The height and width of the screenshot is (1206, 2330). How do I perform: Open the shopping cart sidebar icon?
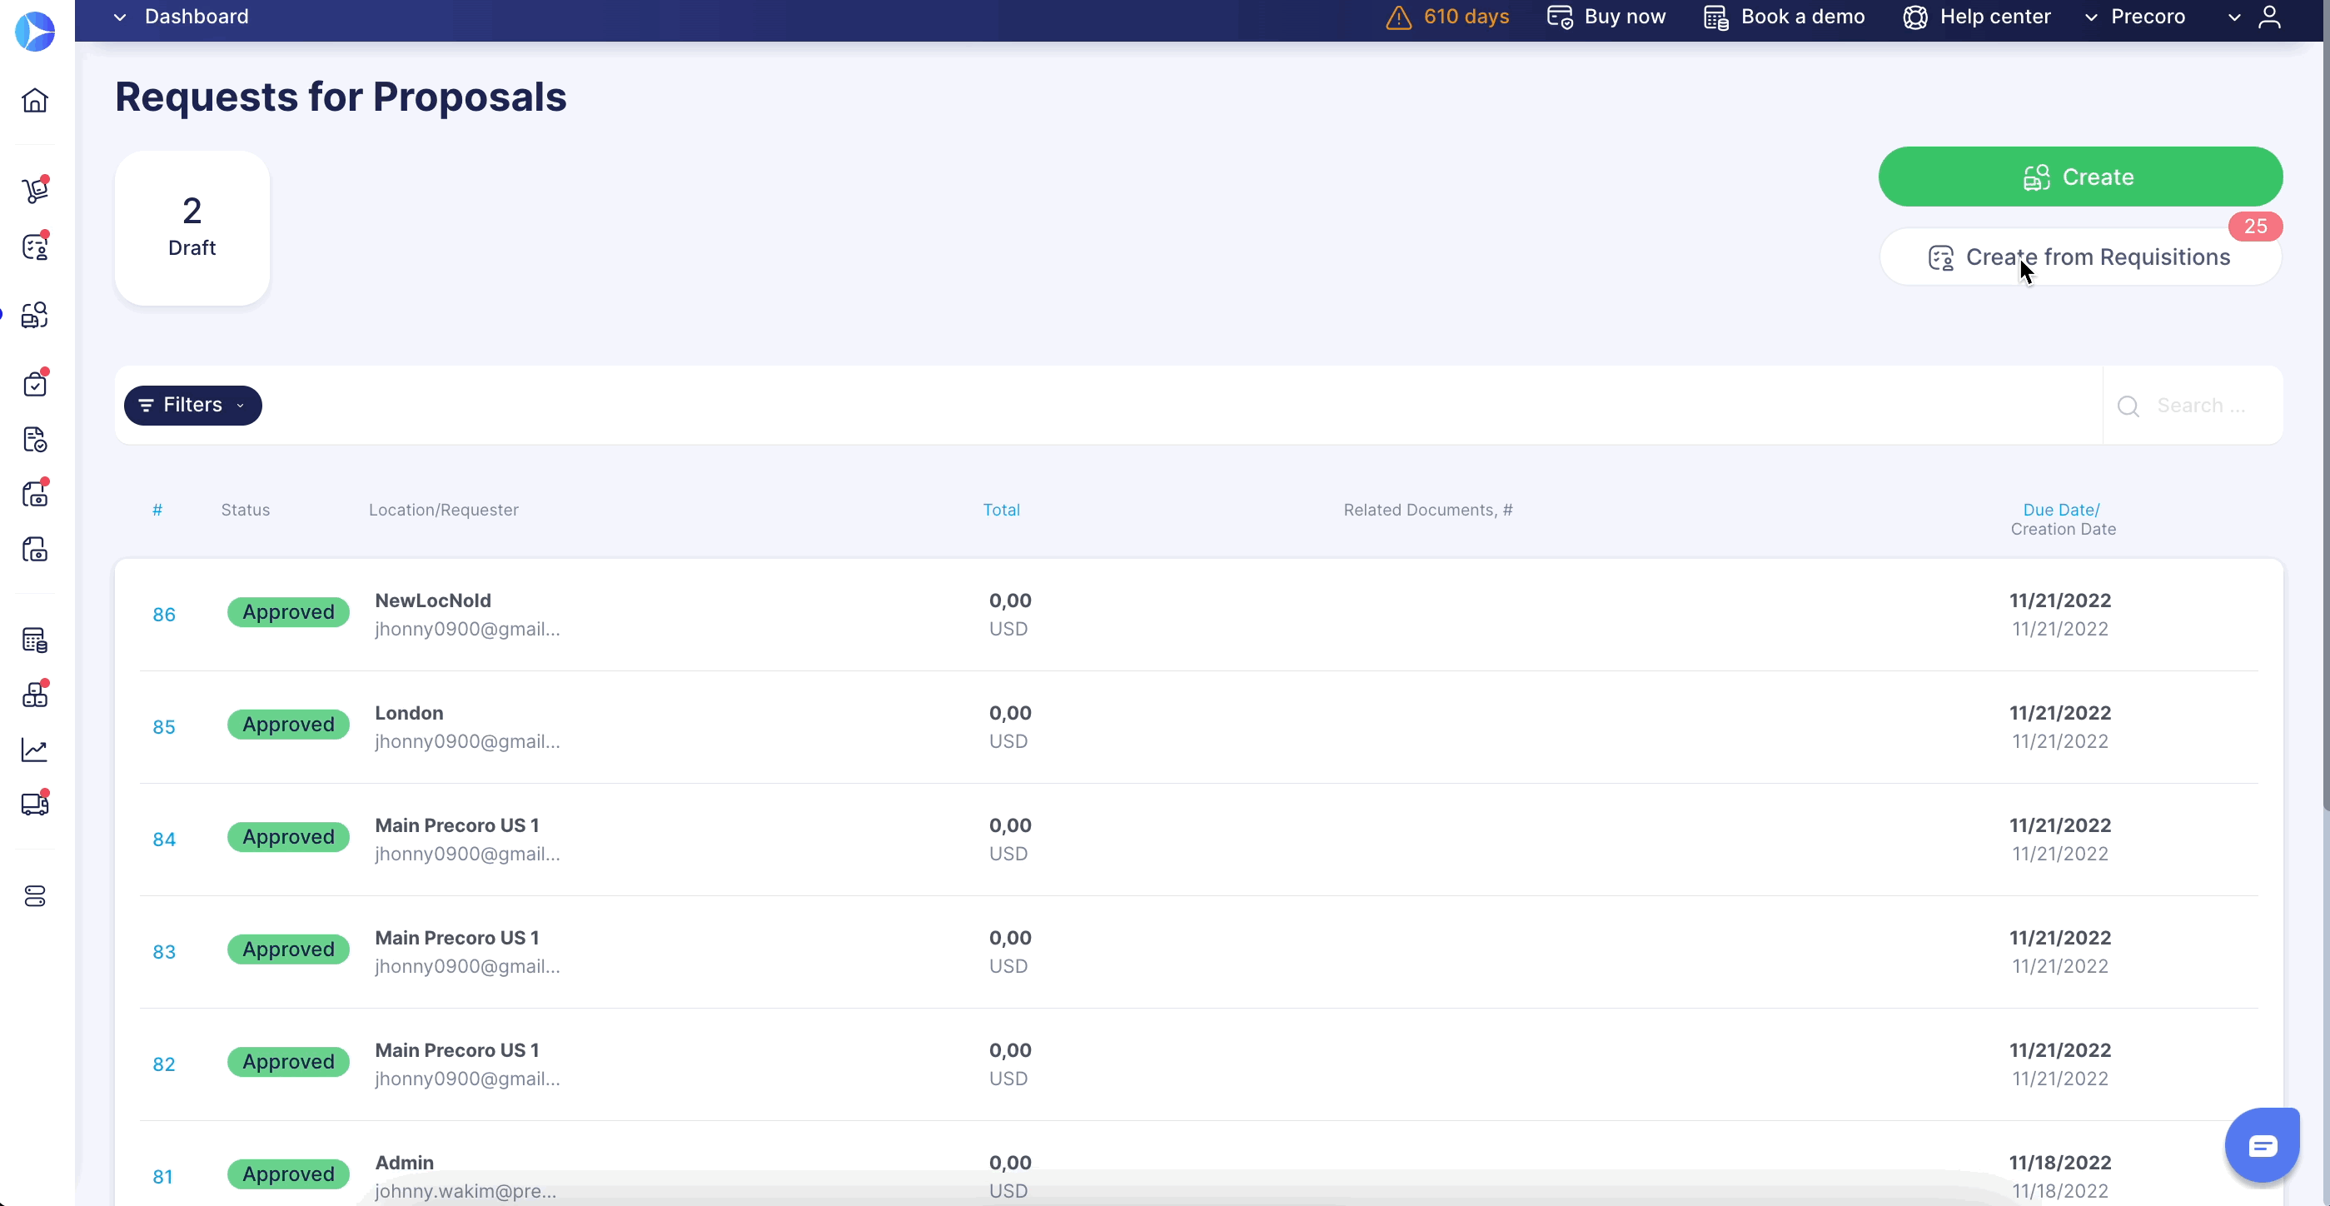pyautogui.click(x=35, y=190)
